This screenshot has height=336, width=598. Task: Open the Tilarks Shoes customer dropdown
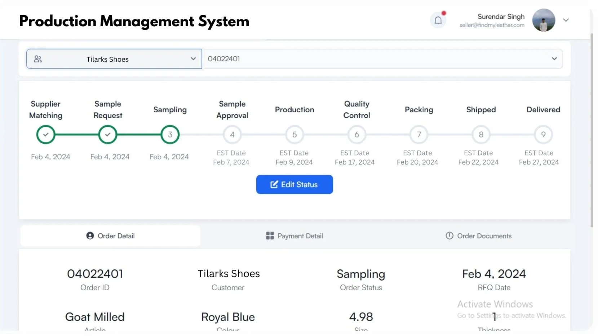click(x=114, y=59)
